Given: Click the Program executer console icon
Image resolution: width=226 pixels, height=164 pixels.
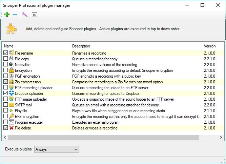Looking at the screenshot, I should pyautogui.click(x=12, y=122).
